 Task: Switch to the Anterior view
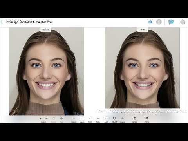[98, 120]
